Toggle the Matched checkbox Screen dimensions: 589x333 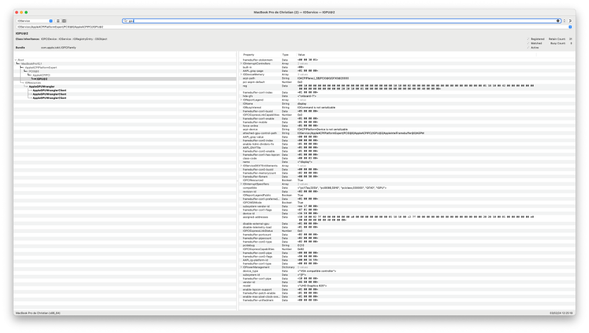[528, 43]
